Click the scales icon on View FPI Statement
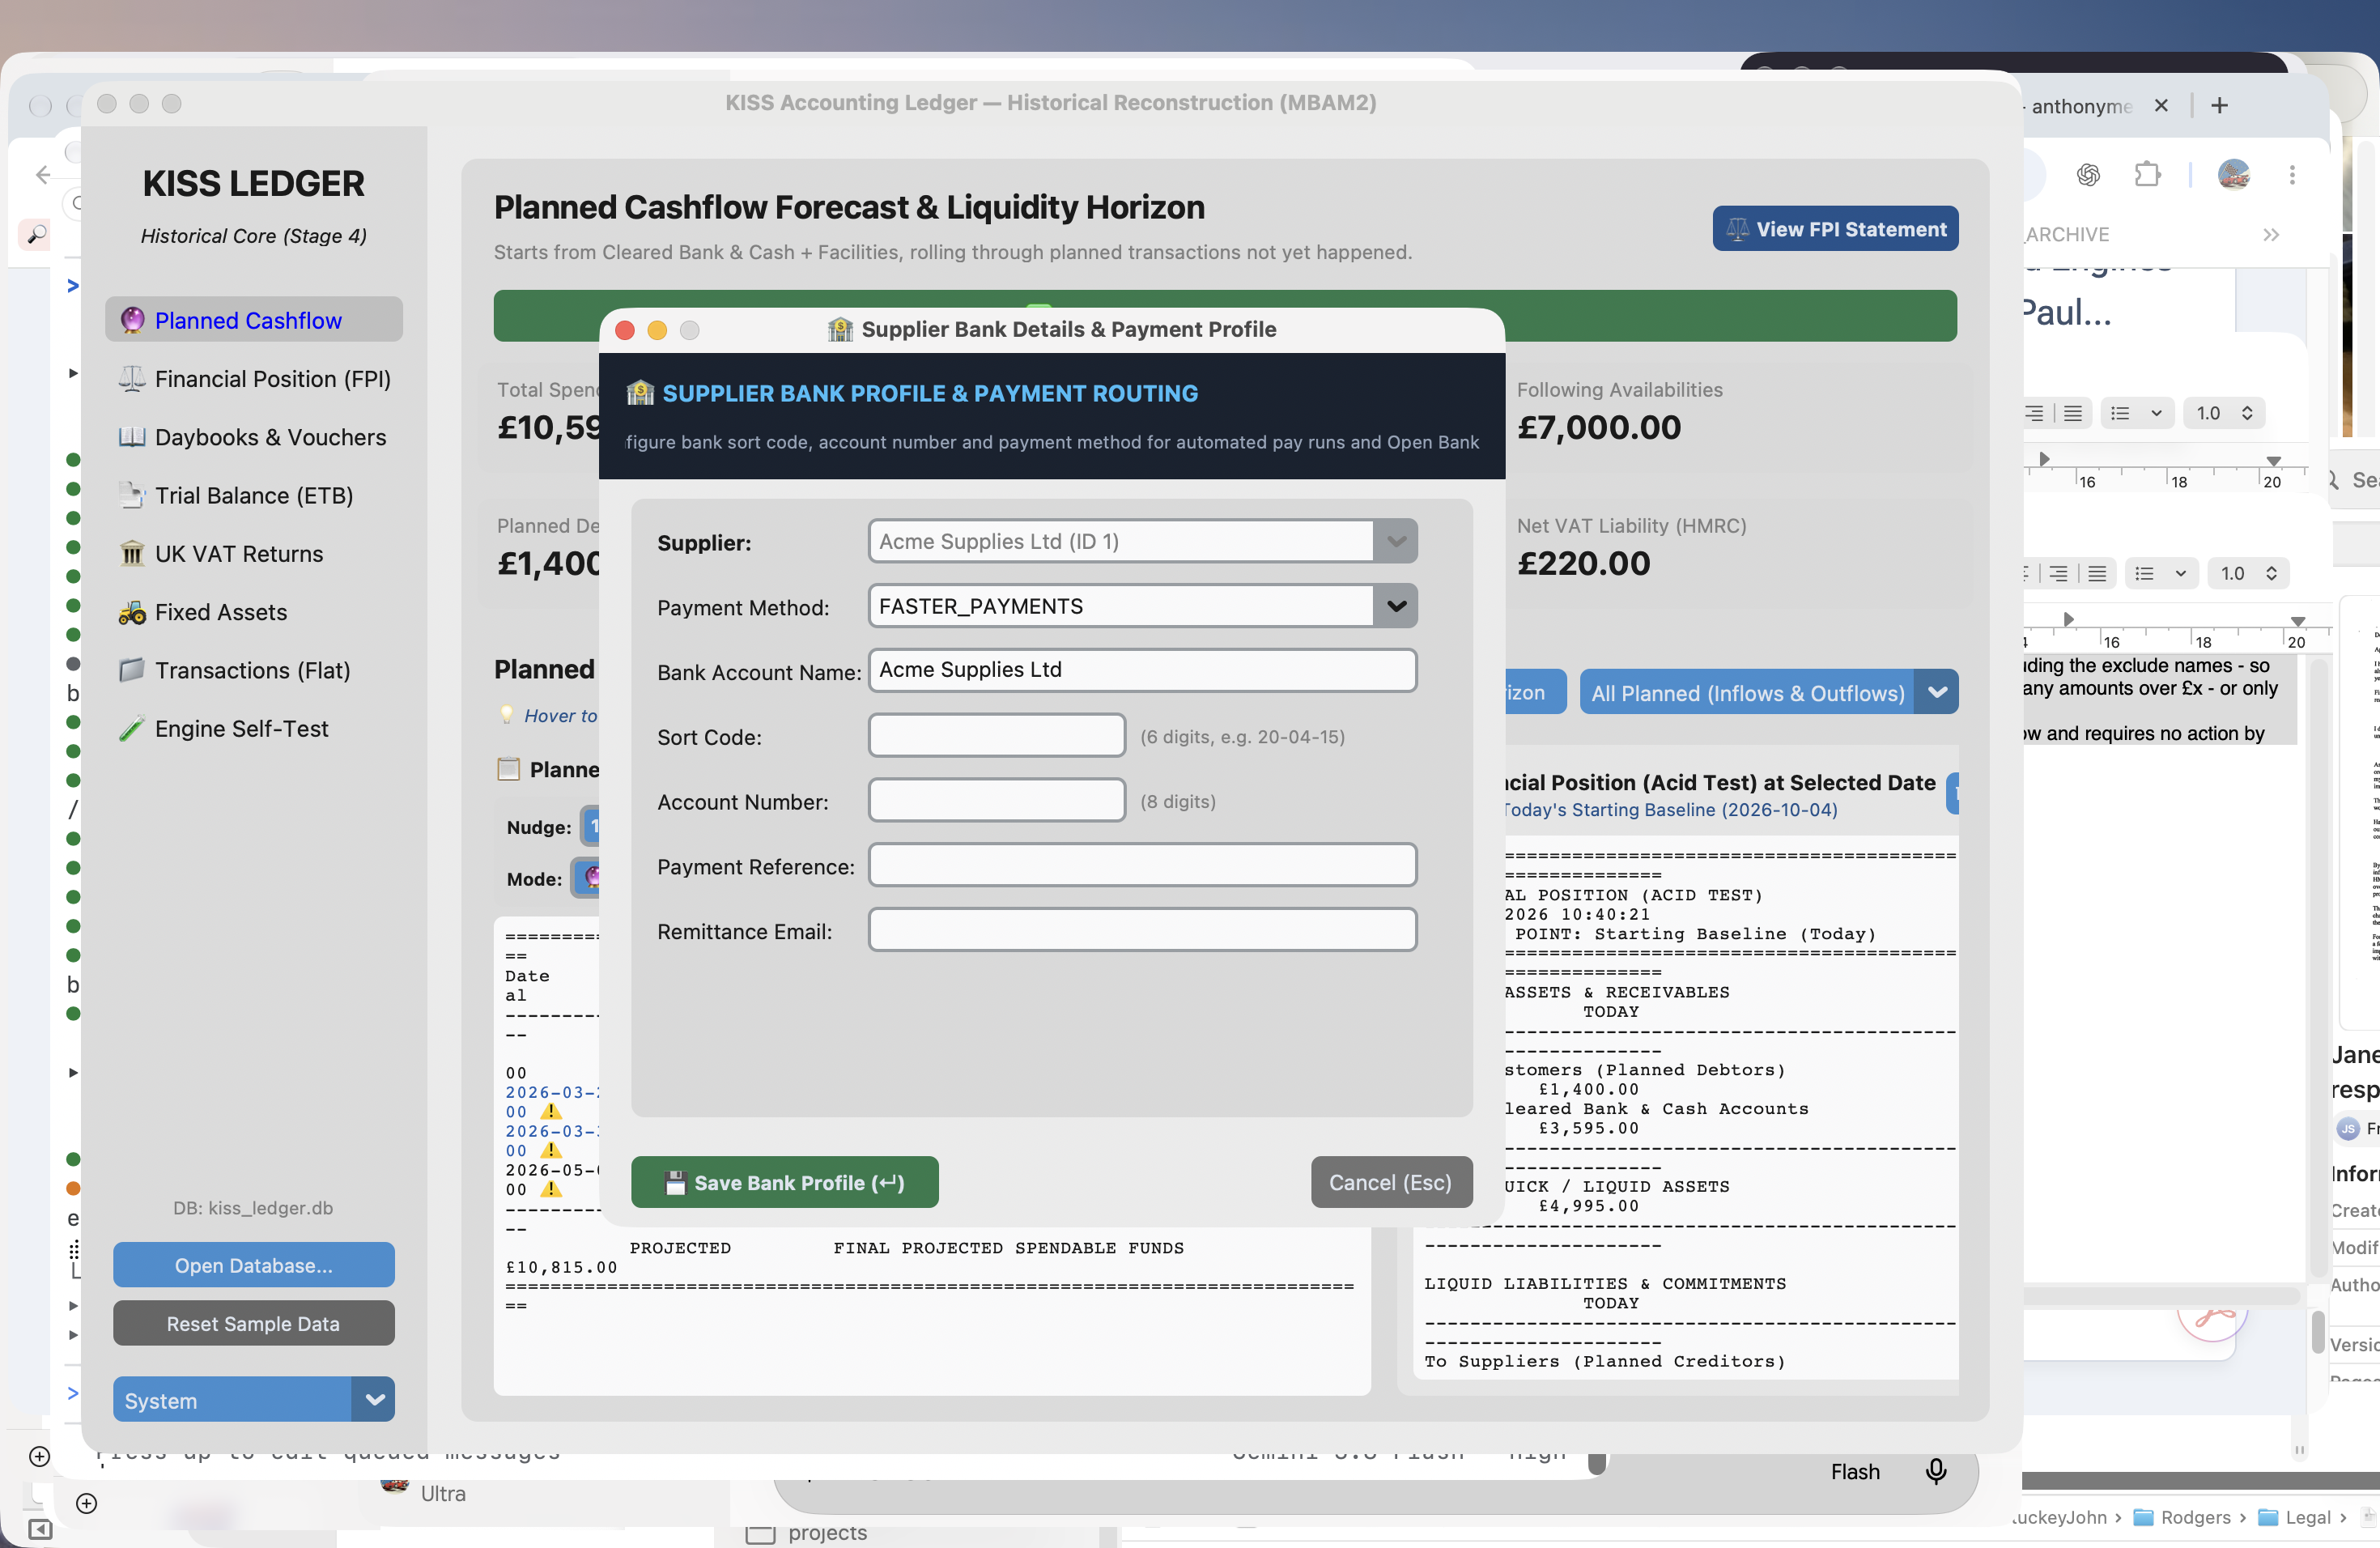The image size is (2380, 1548). tap(1738, 229)
